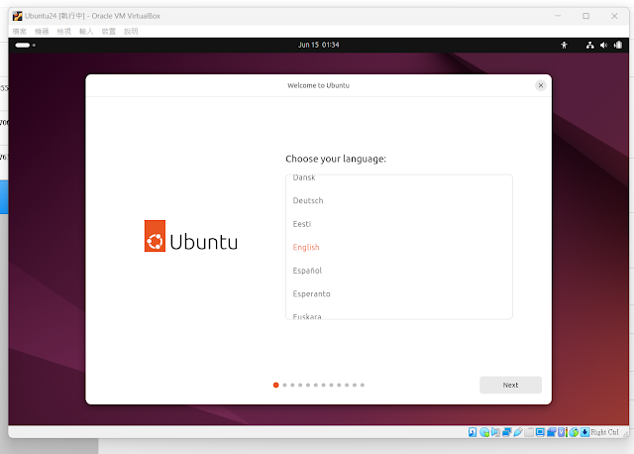Open the 說明 menu
The image size is (634, 454).
[131, 31]
